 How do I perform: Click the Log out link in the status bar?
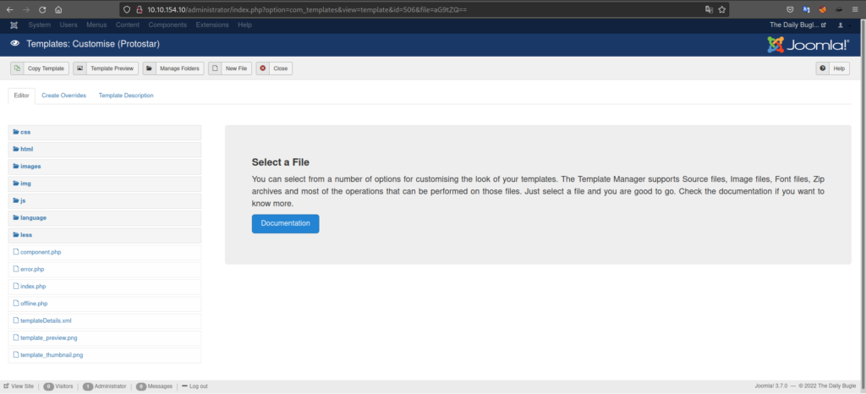pos(198,386)
